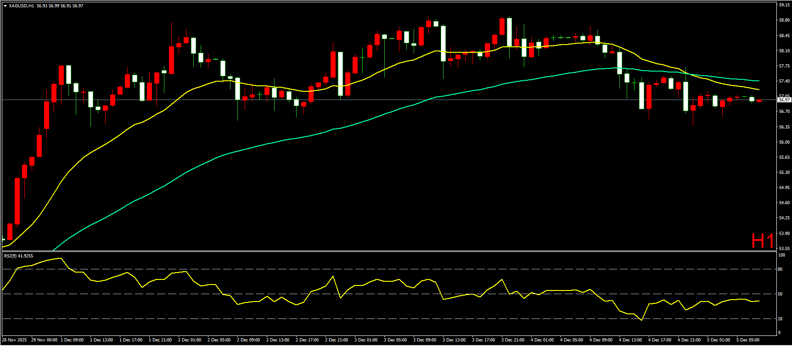
Task: Click the 3 Dec 09:00 time label
Action: 425,340
